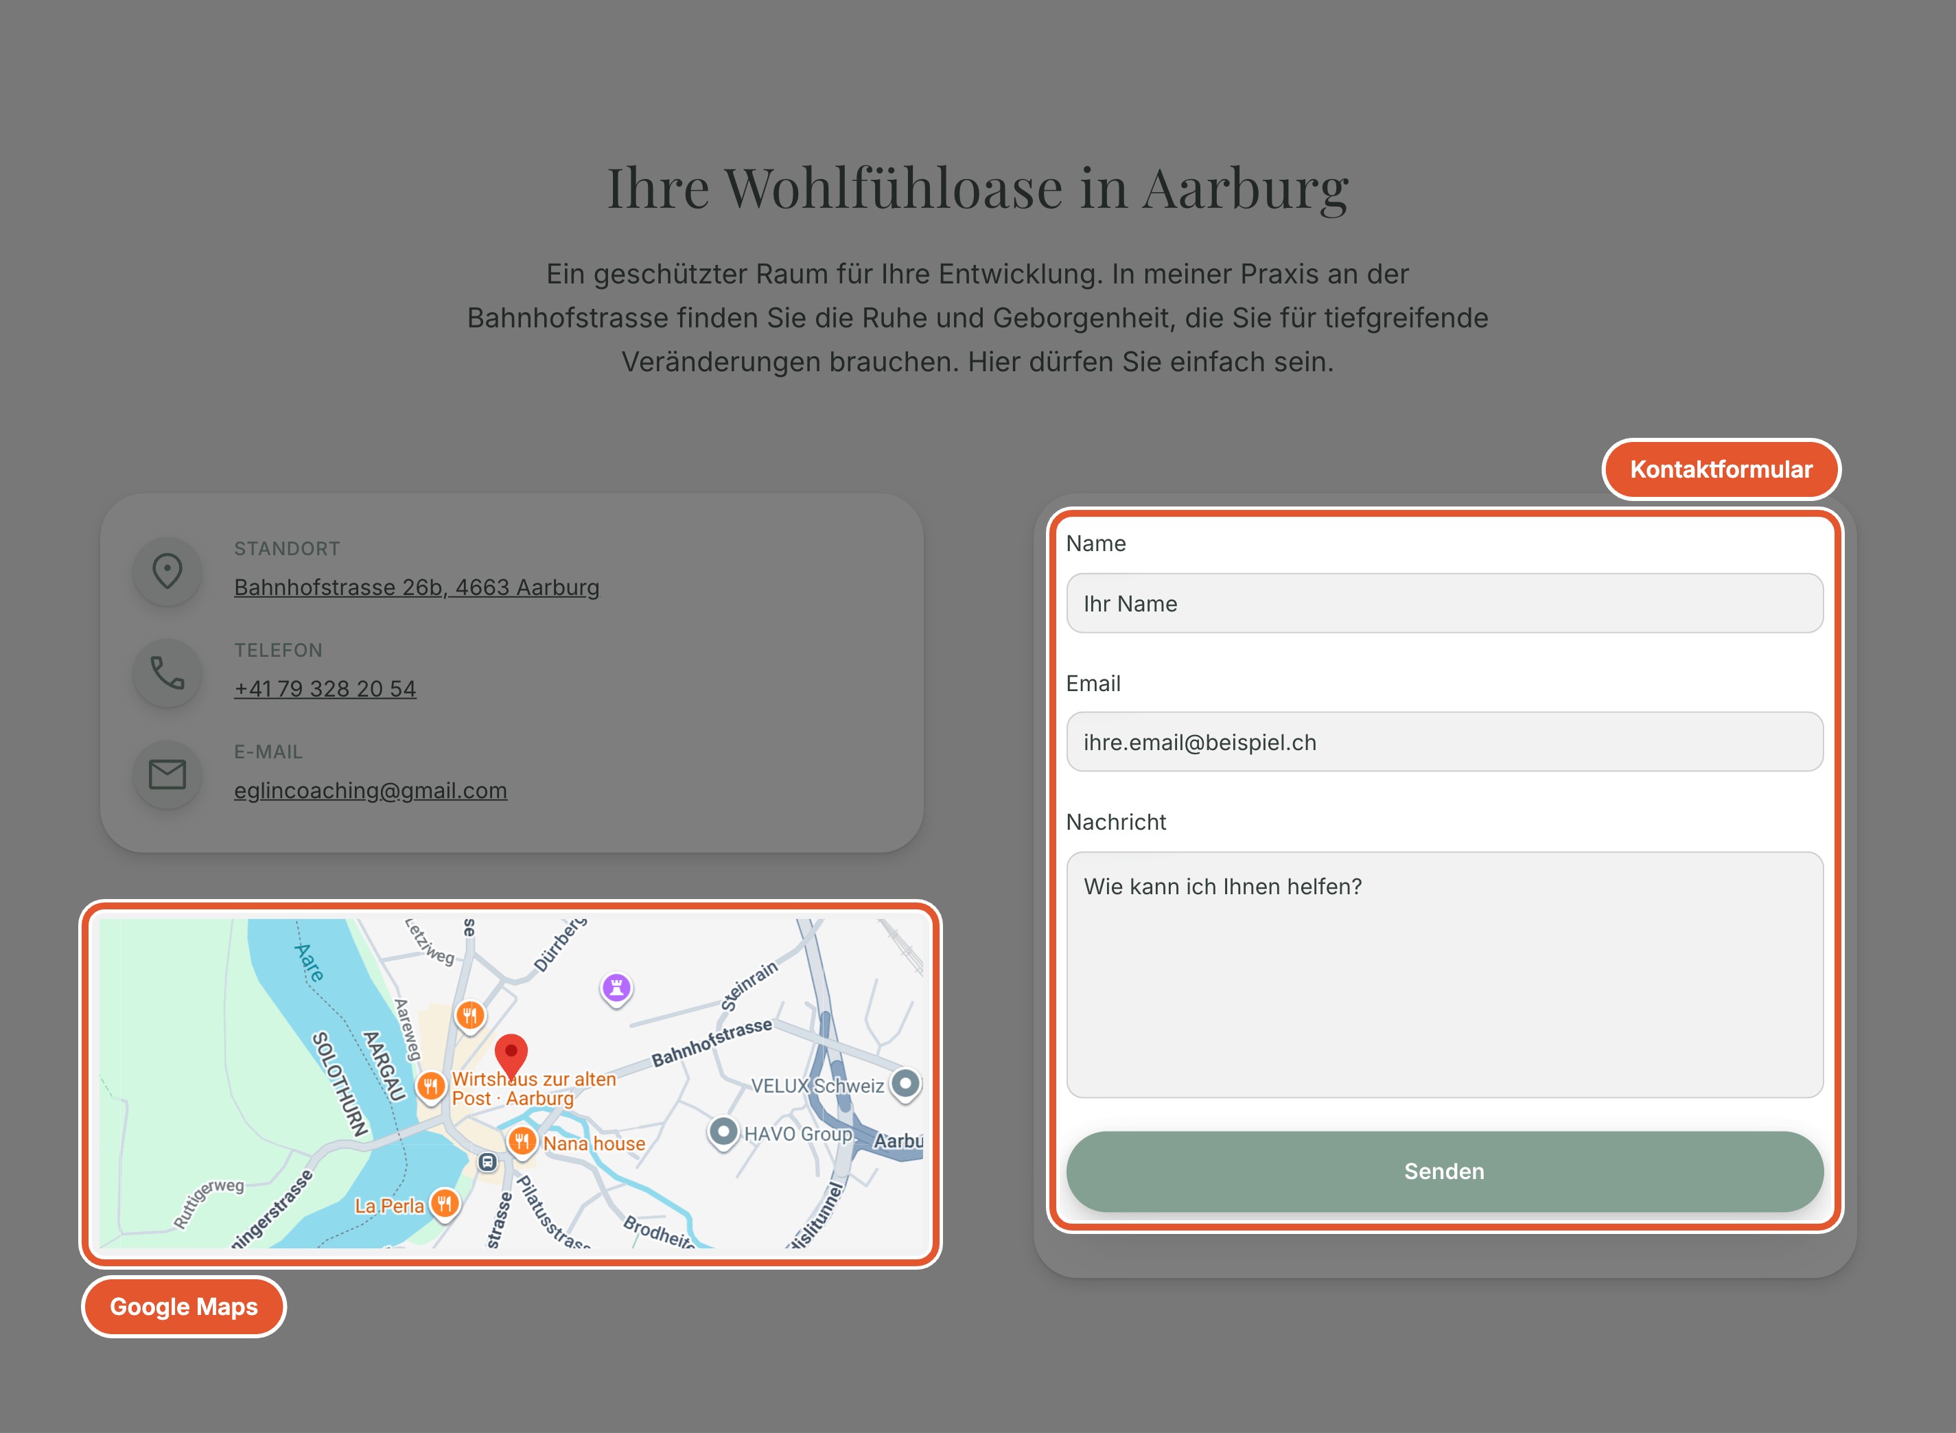Image resolution: width=1956 pixels, height=1433 pixels.
Task: Click the Aare river label on the map
Action: pos(310,962)
